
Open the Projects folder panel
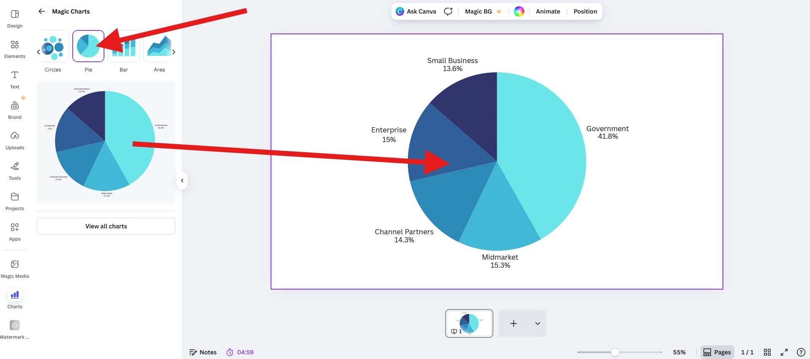pos(15,202)
